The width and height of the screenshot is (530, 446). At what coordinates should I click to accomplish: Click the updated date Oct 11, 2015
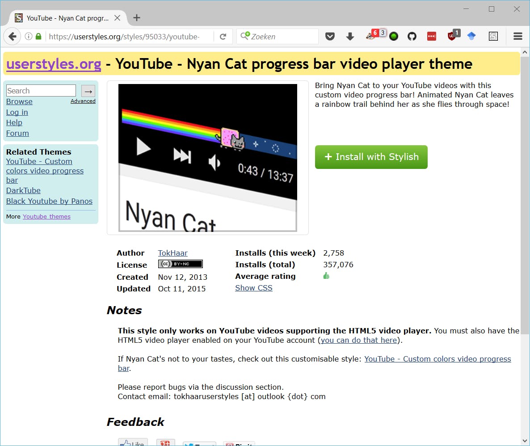point(181,289)
